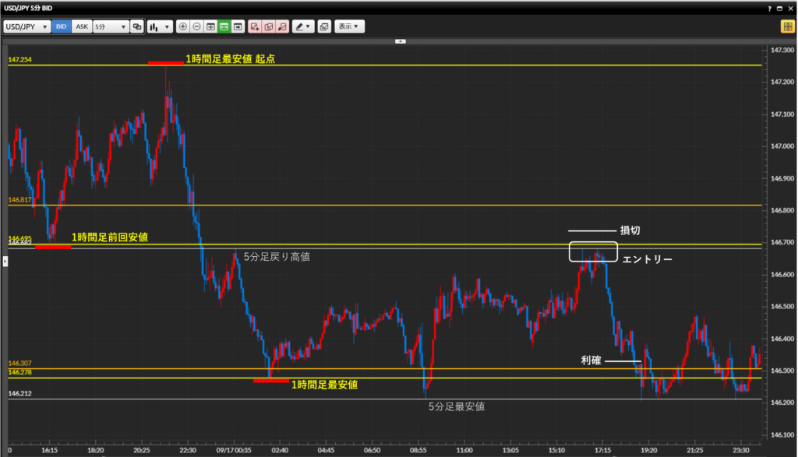This screenshot has width=798, height=457.
Task: Click the toolbar button left of the green one
Action: pos(210,26)
